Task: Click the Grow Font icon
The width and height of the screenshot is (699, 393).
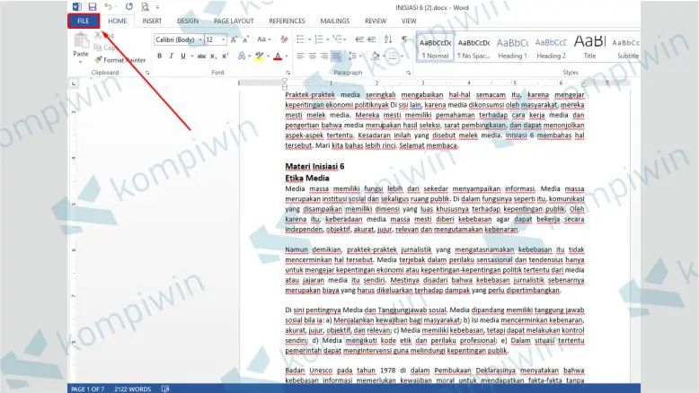Action: coord(234,39)
